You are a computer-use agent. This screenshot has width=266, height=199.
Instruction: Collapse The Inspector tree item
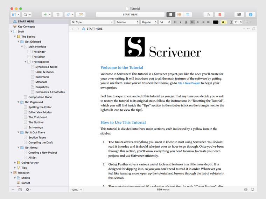pyautogui.click(x=25, y=62)
